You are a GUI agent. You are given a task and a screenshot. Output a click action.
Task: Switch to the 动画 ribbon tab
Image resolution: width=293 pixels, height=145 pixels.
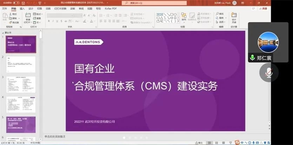(48, 9)
